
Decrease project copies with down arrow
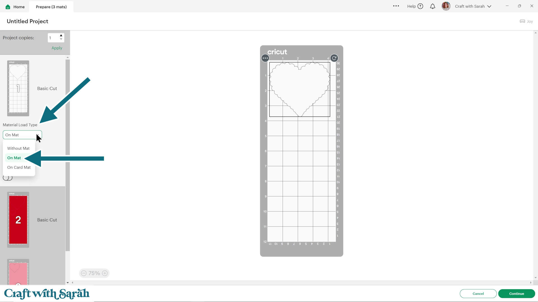61,39
